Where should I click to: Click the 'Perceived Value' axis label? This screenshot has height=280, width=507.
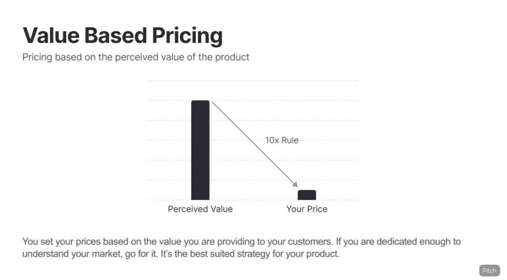(x=200, y=209)
